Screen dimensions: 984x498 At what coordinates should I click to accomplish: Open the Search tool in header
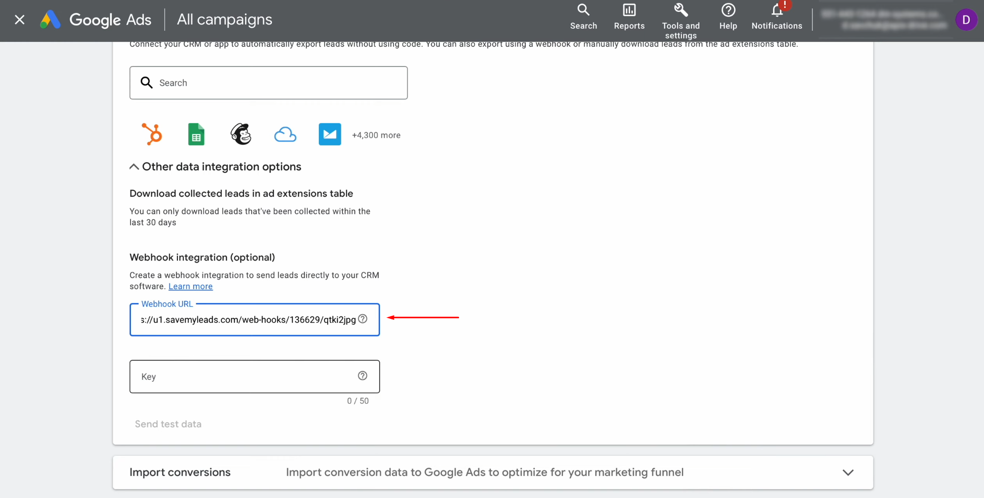(x=583, y=17)
